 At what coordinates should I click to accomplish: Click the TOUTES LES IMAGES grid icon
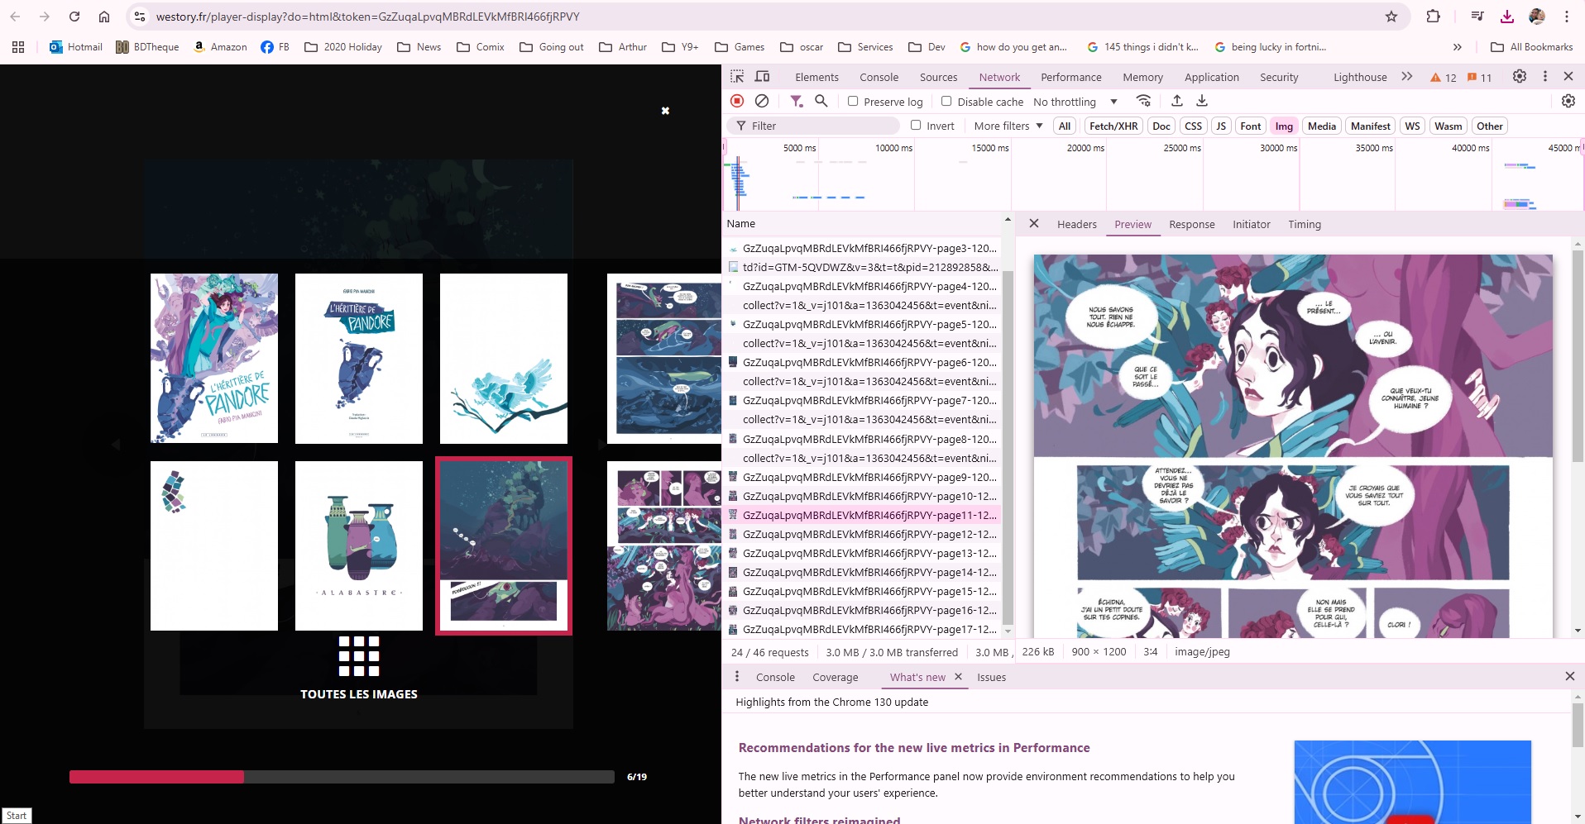[x=359, y=656]
